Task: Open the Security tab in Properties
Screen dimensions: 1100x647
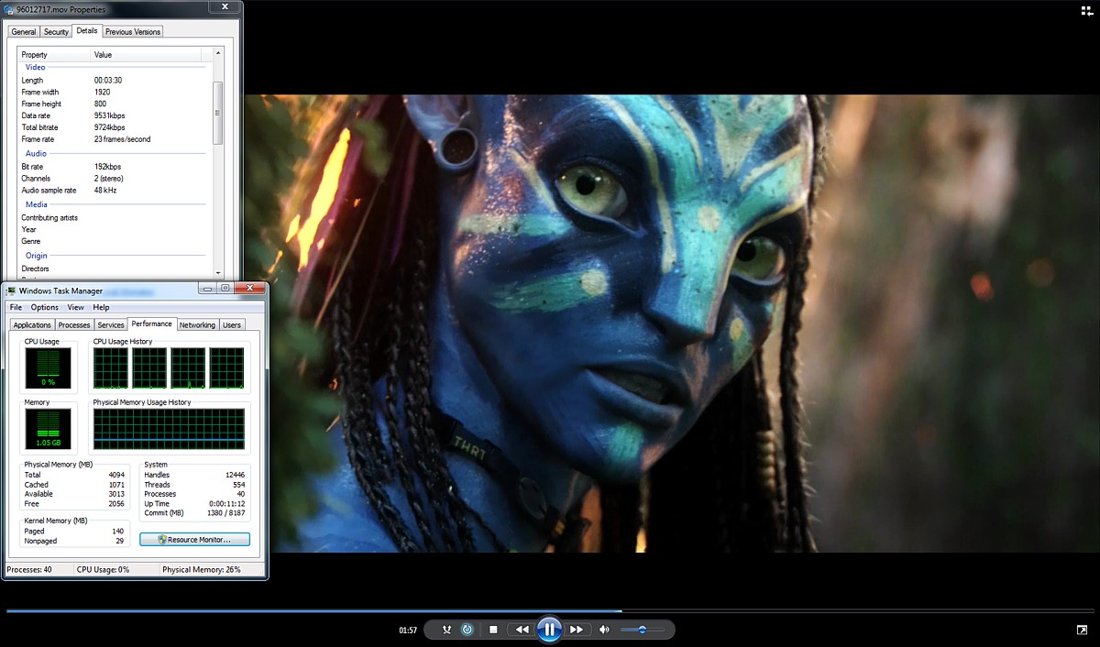Action: pos(56,31)
